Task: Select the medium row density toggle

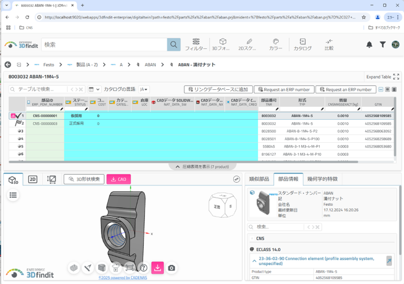Action: coord(387,89)
